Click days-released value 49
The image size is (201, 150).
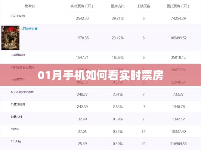click(143, 144)
